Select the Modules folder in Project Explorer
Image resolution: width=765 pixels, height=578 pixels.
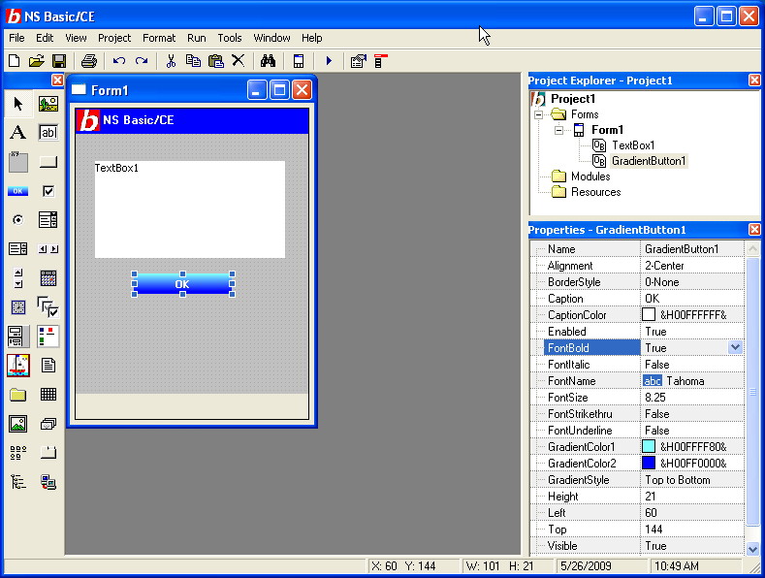[590, 177]
